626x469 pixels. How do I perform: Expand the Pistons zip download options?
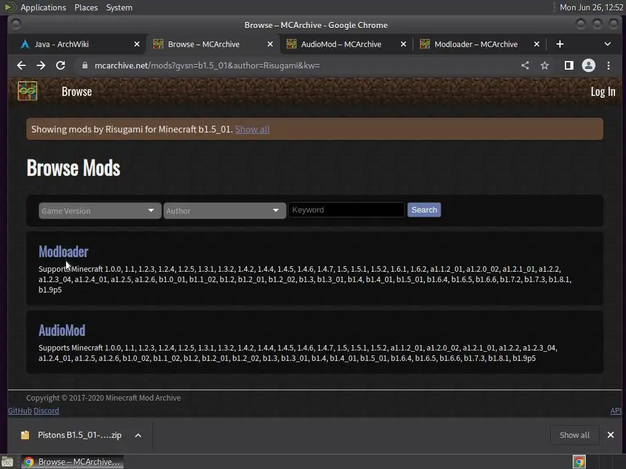point(138,435)
